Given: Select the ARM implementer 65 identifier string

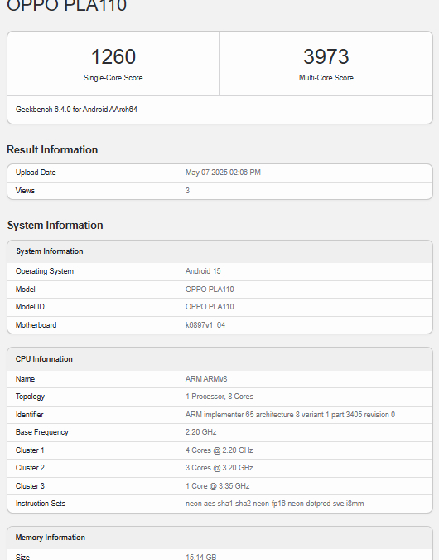Looking at the screenshot, I should click(290, 415).
